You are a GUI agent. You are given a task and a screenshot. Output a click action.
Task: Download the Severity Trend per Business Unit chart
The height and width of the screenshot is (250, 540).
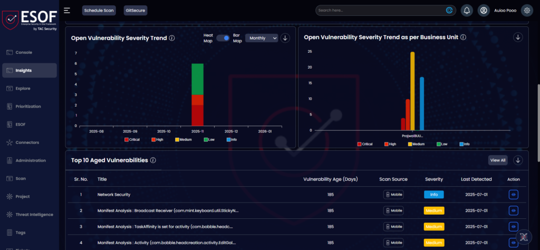click(518, 37)
